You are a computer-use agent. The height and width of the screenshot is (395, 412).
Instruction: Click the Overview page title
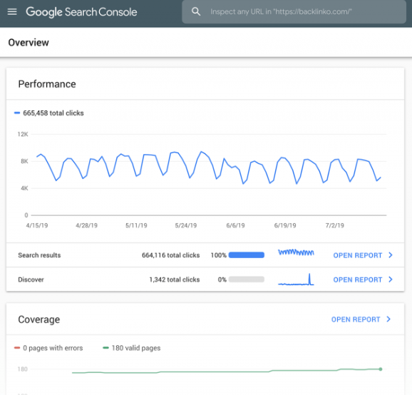29,43
